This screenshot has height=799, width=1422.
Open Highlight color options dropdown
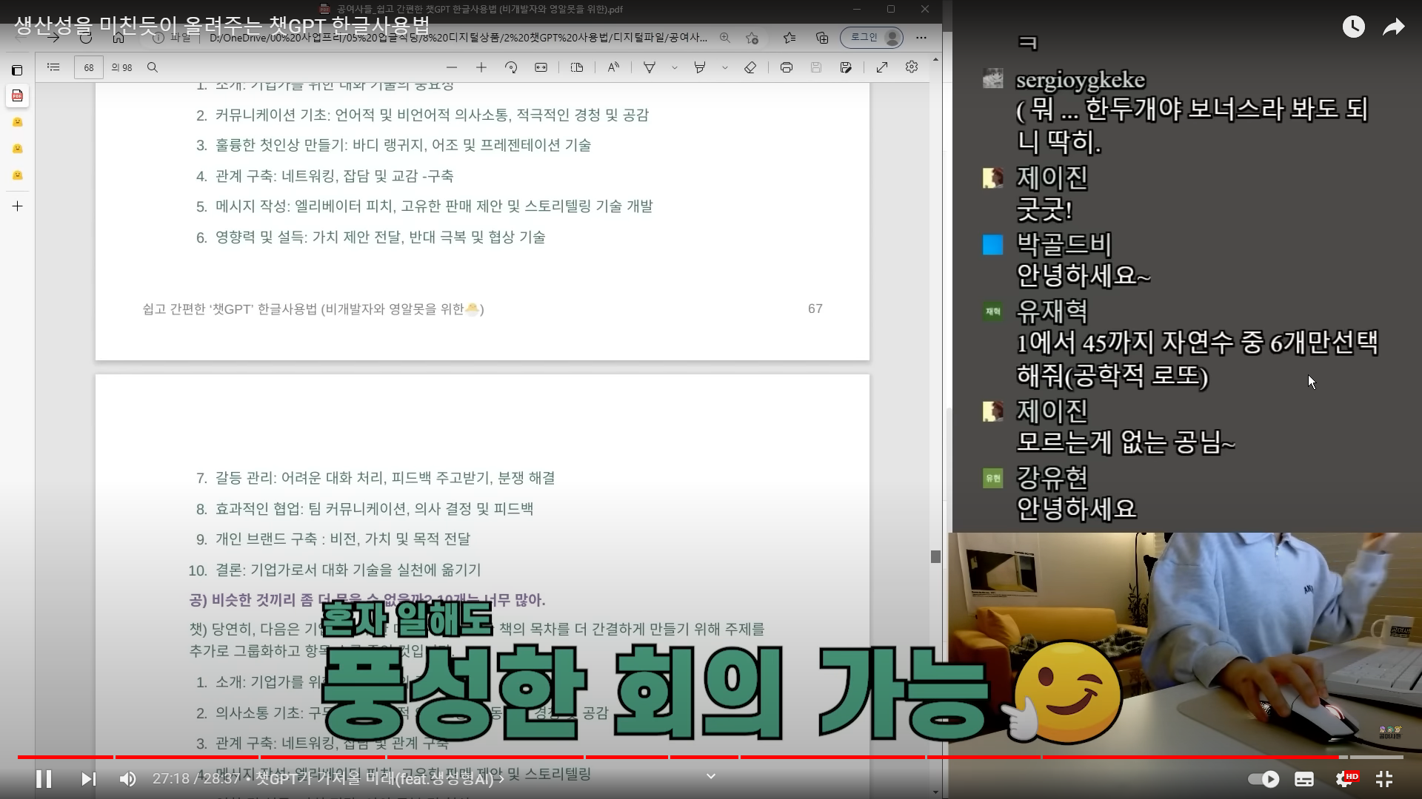point(724,67)
